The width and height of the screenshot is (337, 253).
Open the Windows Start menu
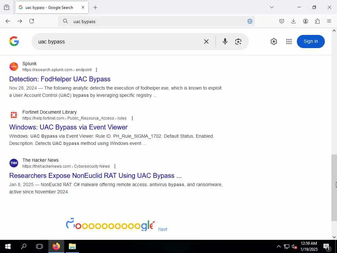point(8,246)
